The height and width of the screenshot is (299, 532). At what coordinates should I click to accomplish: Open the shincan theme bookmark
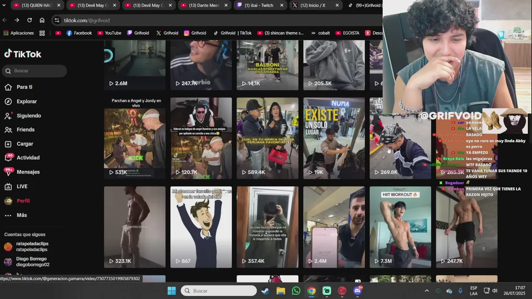[281, 33]
